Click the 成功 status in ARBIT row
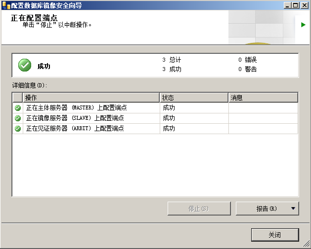Screen dimensions: 311x249 point(169,129)
